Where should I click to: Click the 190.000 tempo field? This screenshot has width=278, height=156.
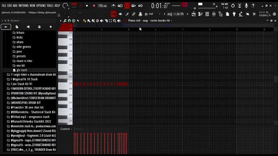[x=103, y=6]
